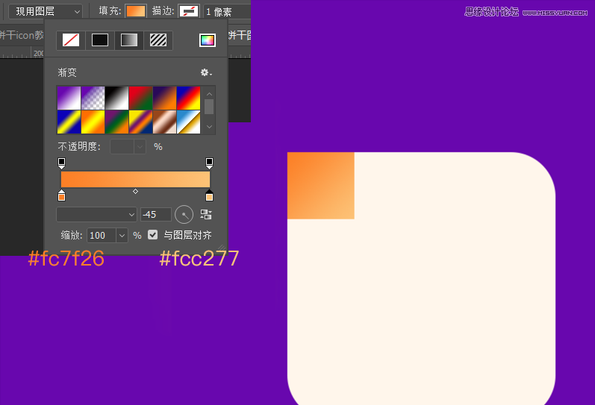
Task: Open the 不透明度 opacity dropdown arrow
Action: tap(140, 147)
